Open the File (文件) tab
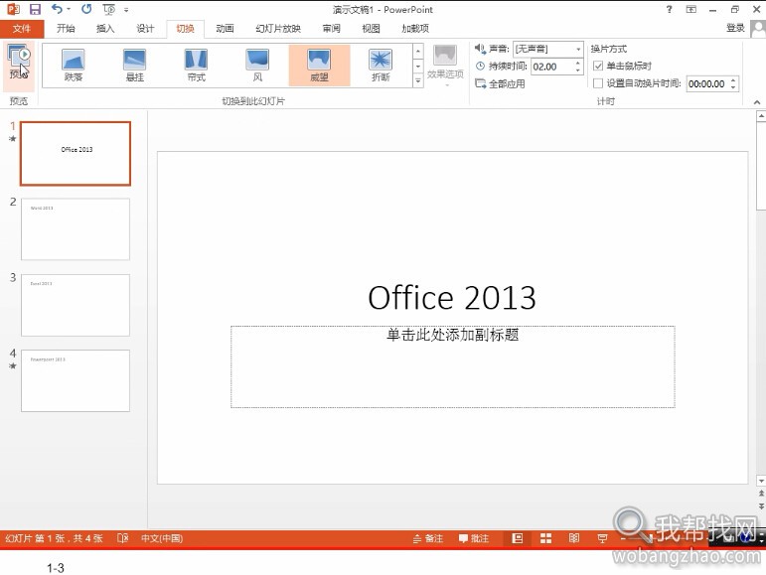The image size is (766, 575). (x=22, y=29)
